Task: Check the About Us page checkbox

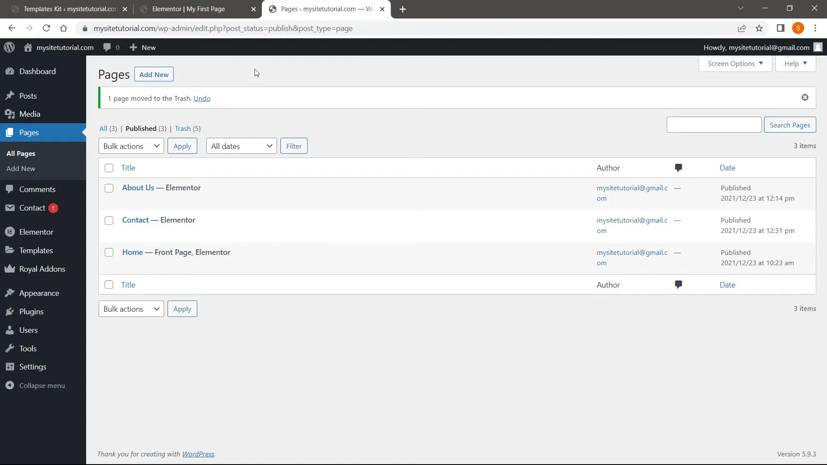Action: click(x=109, y=187)
